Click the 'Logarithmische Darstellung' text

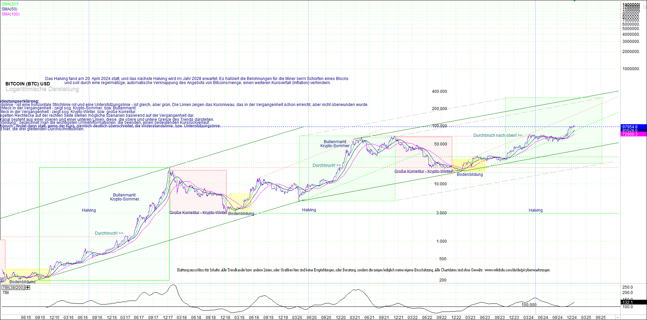42,89
